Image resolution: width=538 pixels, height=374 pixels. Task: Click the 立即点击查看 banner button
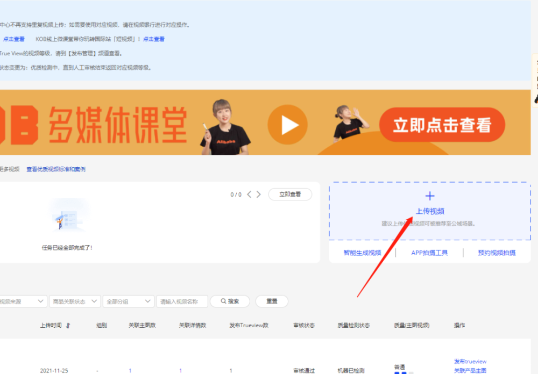tap(442, 125)
